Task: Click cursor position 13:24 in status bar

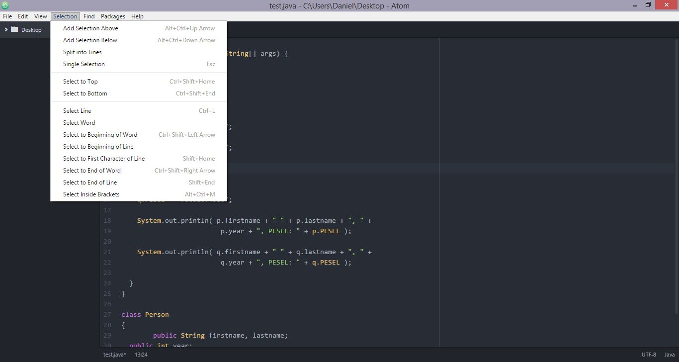Action: 141,355
